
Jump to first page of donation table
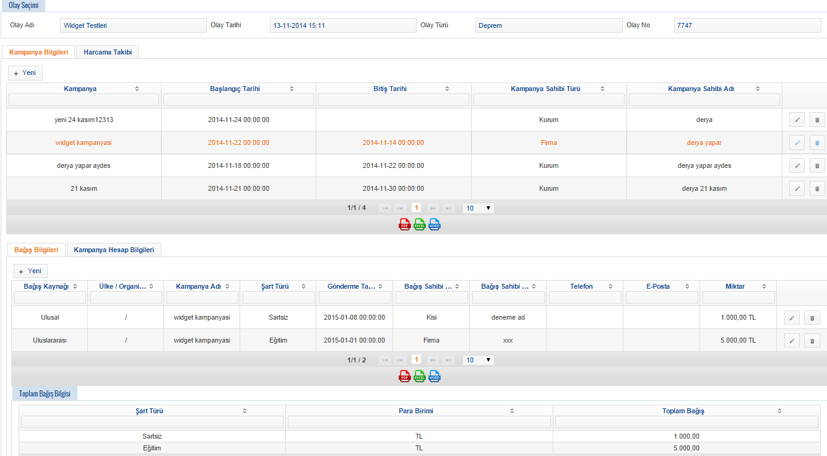pyautogui.click(x=384, y=360)
